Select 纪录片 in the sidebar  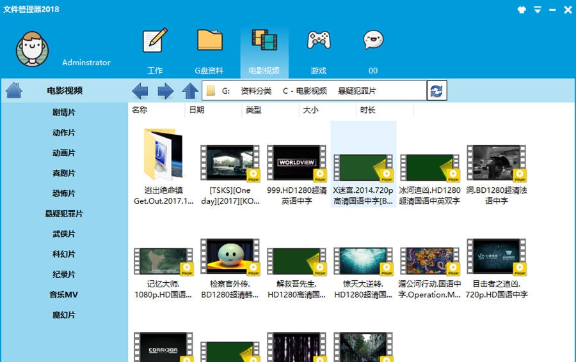pos(64,275)
